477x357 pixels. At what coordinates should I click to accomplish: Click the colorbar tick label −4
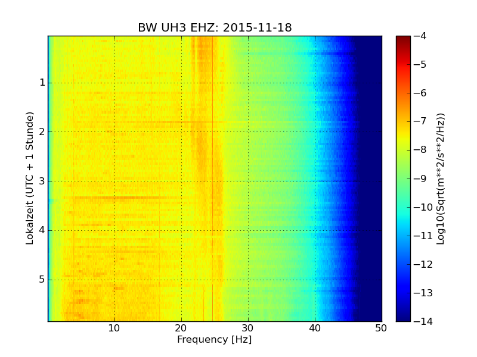[x=420, y=36]
